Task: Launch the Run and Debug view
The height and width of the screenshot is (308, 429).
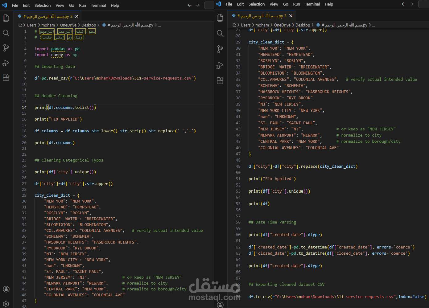Action: [6, 63]
